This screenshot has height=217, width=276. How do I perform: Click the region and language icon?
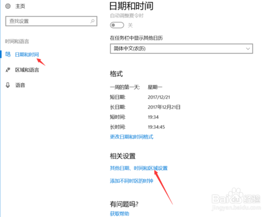click(x=8, y=70)
